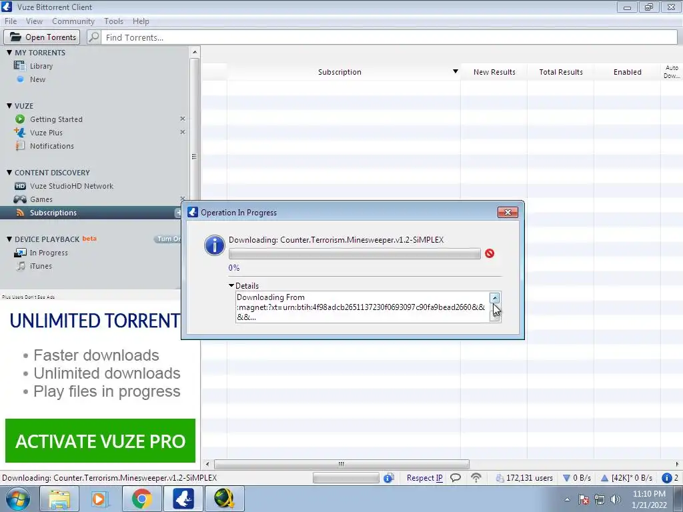Open the Community menu
The image size is (683, 512).
pos(73,21)
